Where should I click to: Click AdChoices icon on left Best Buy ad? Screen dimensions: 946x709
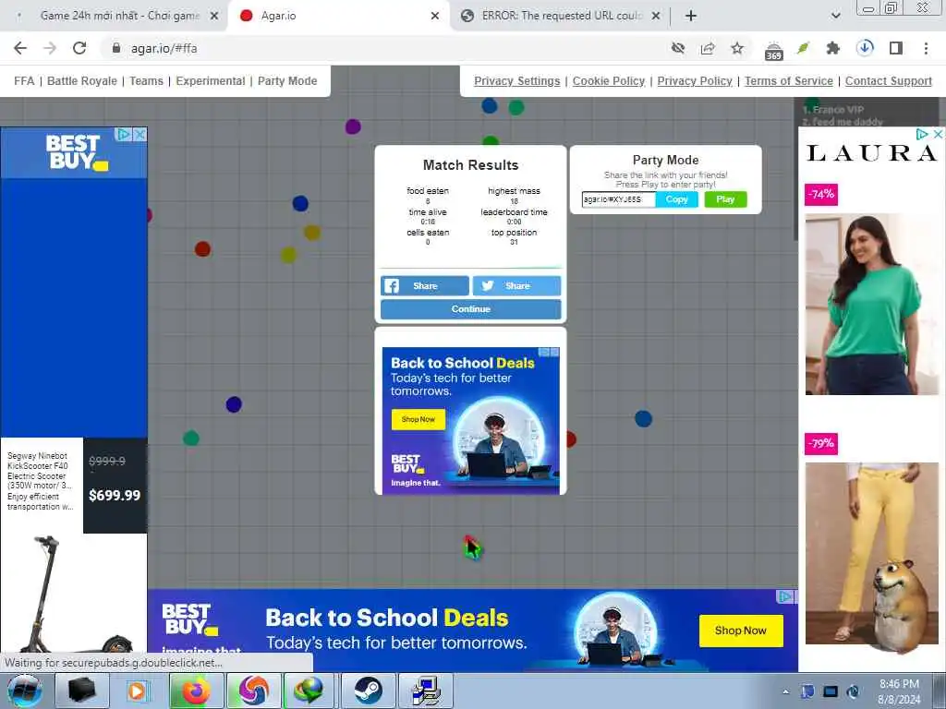click(x=124, y=135)
